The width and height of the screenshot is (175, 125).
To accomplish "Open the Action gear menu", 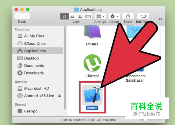I will coord(114,16).
